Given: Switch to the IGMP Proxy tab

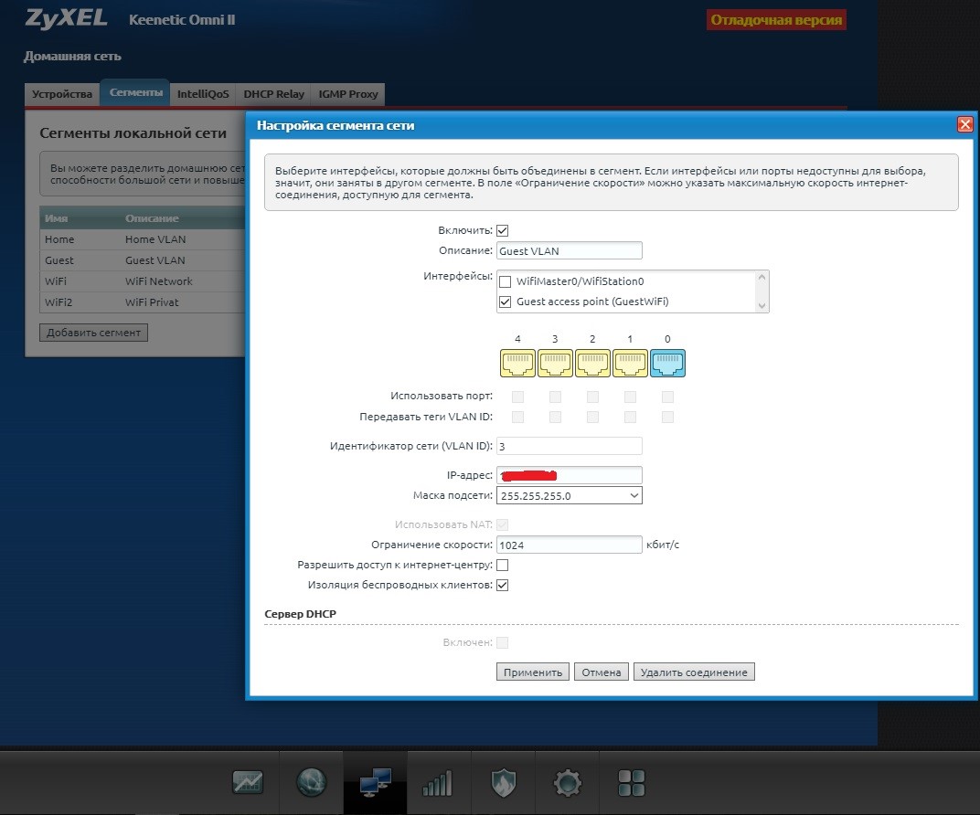Looking at the screenshot, I should click(x=348, y=94).
